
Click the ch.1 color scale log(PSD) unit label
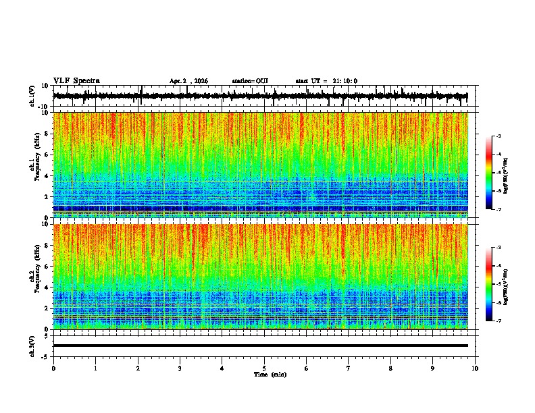coord(506,175)
